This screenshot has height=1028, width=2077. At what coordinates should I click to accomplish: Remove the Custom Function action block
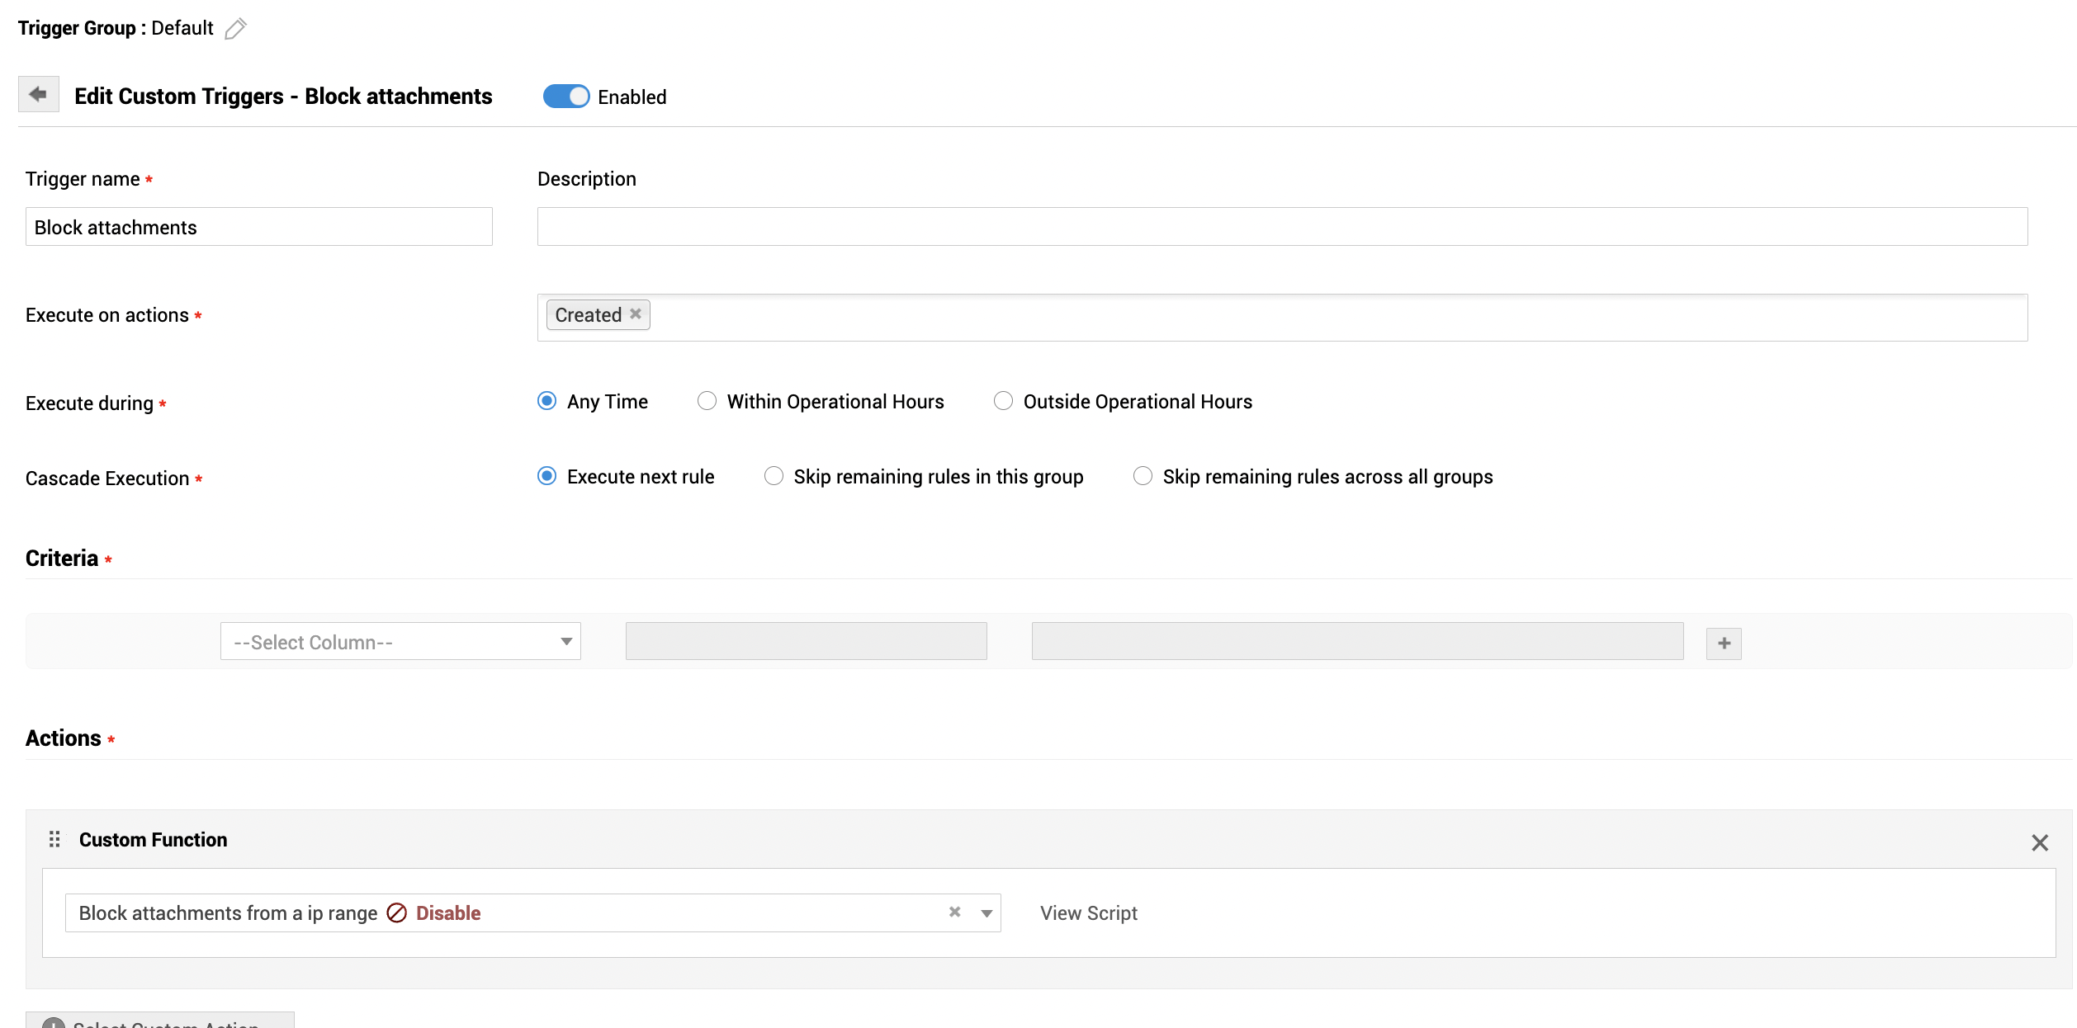point(2039,843)
